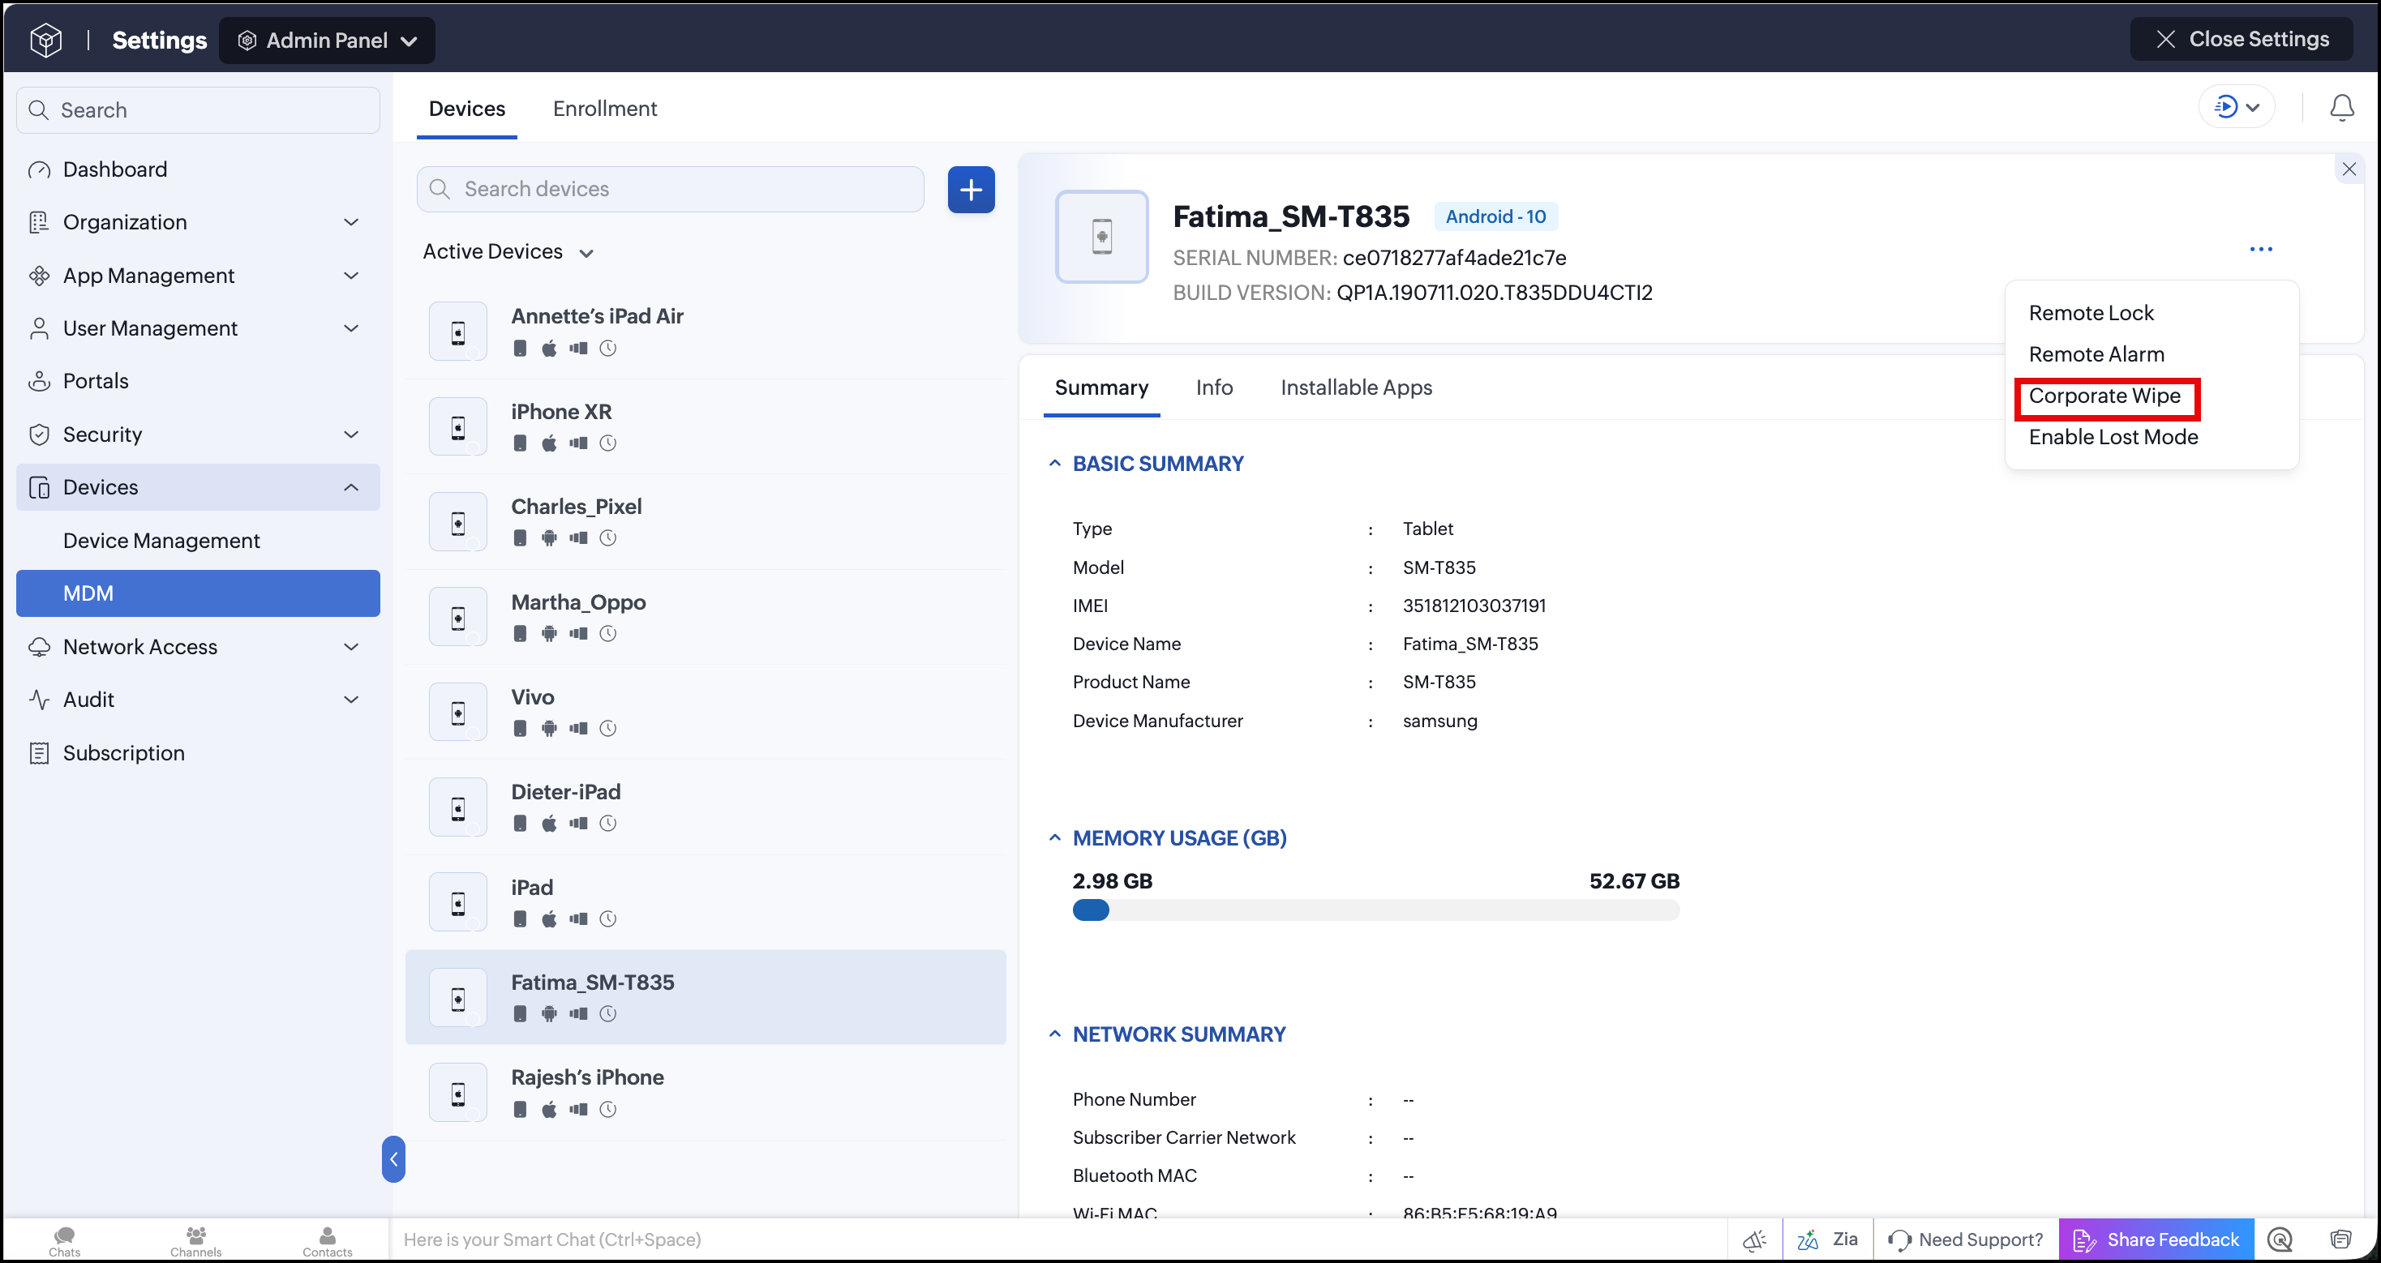Expand the User Management section
2381x1263 pixels.
[x=351, y=329]
